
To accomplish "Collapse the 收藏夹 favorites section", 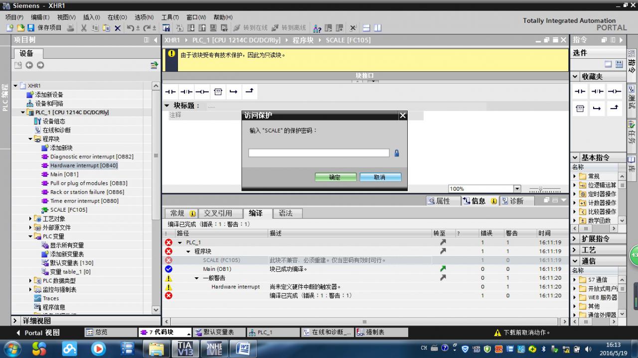I will click(576, 77).
